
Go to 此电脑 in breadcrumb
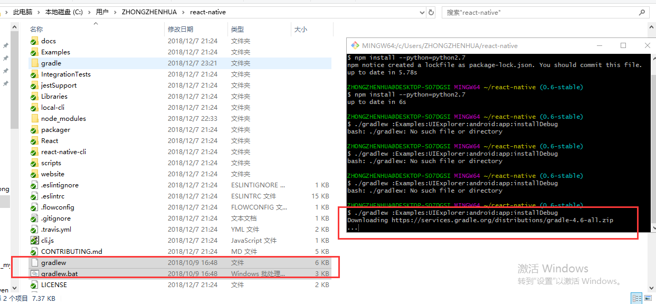tap(24, 12)
